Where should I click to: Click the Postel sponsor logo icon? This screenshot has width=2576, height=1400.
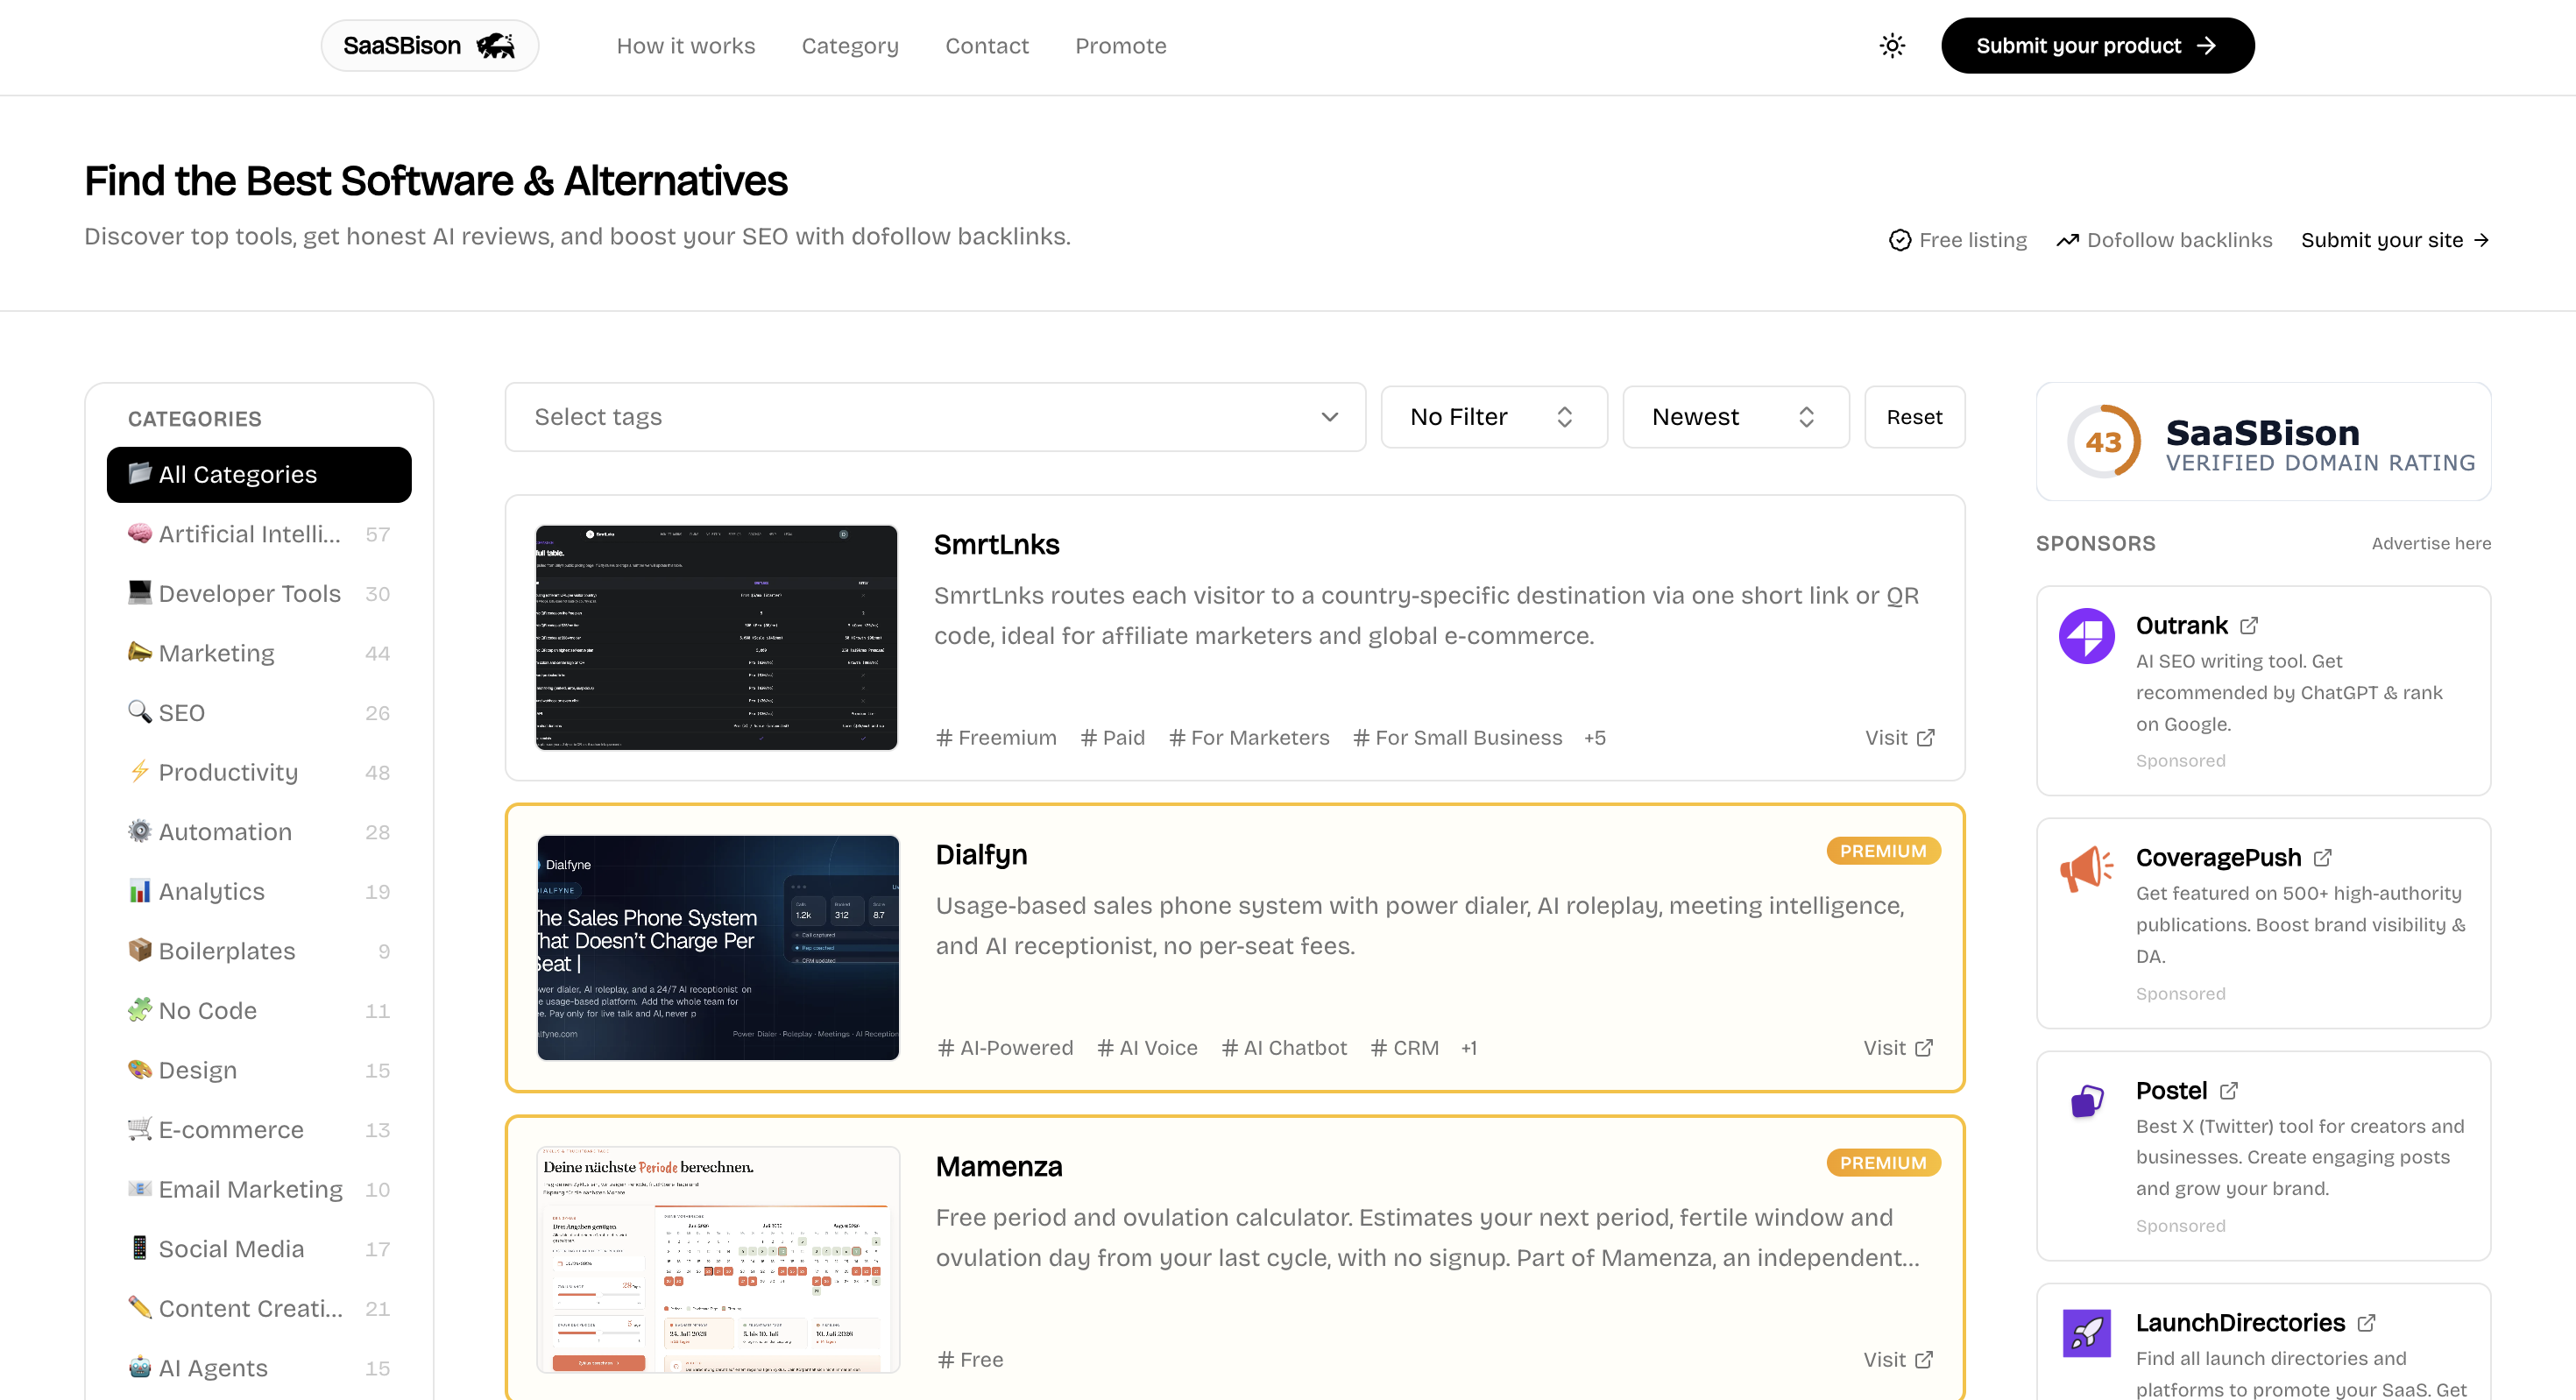click(2087, 1101)
